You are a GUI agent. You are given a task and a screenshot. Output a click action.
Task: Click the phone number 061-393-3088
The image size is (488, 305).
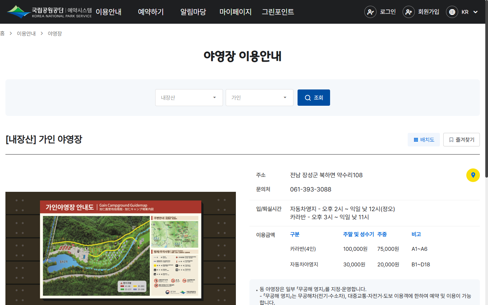(311, 189)
